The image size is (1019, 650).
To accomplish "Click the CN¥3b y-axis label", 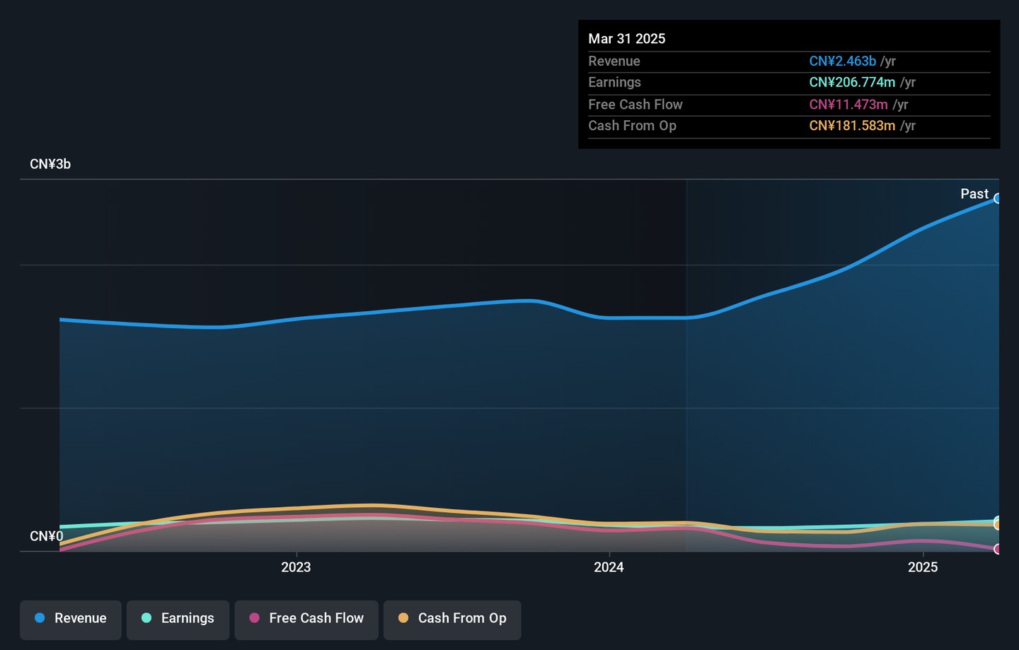I will point(50,164).
